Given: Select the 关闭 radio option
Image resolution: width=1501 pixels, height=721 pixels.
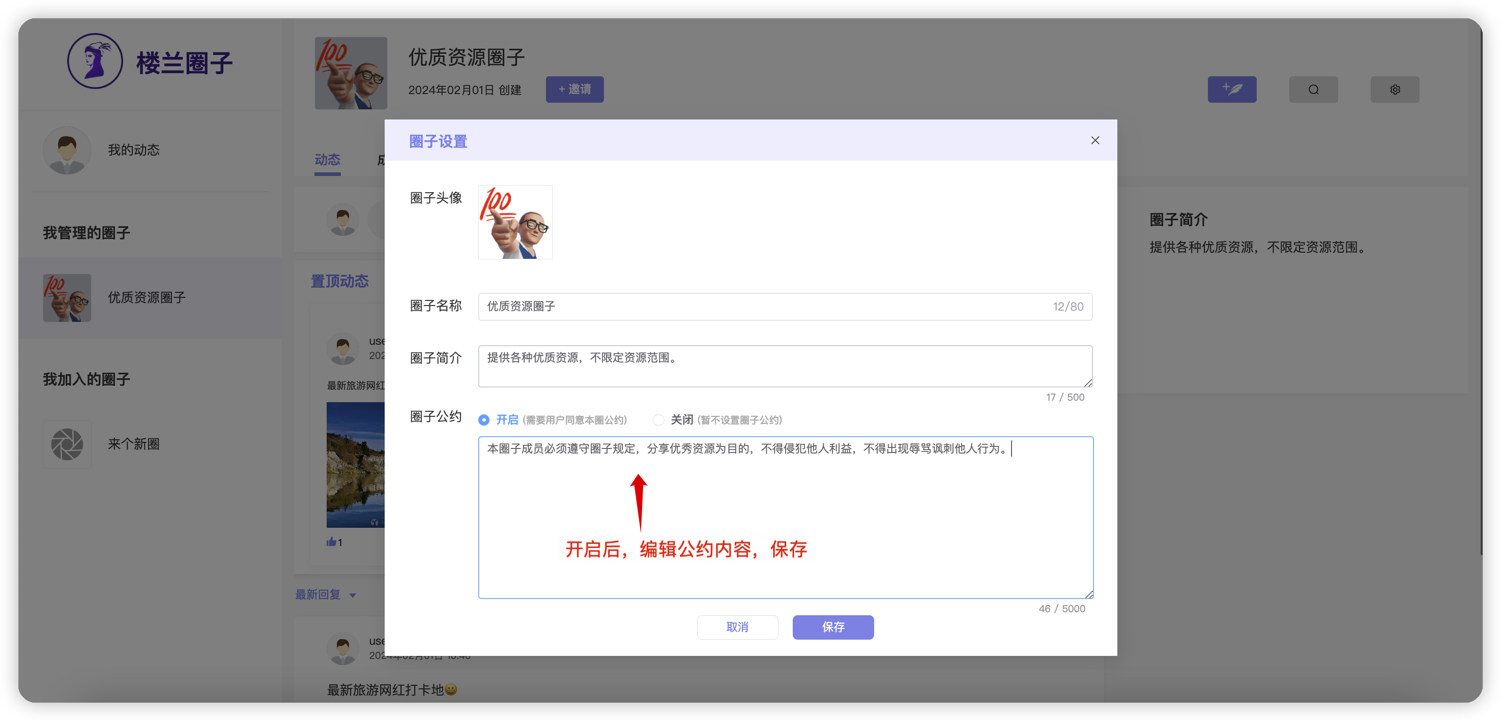Looking at the screenshot, I should point(658,420).
